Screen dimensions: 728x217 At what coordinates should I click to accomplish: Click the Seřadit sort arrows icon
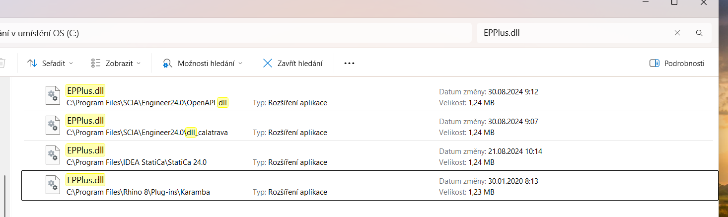point(32,63)
